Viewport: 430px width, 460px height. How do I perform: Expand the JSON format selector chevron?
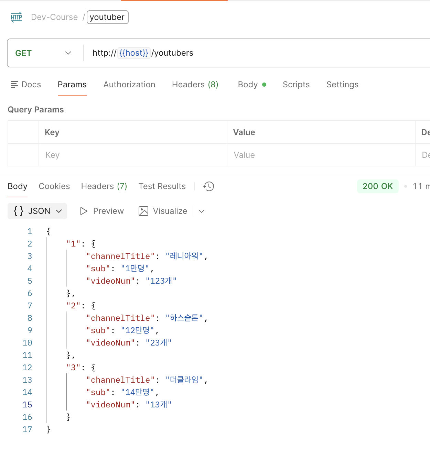[x=59, y=211]
